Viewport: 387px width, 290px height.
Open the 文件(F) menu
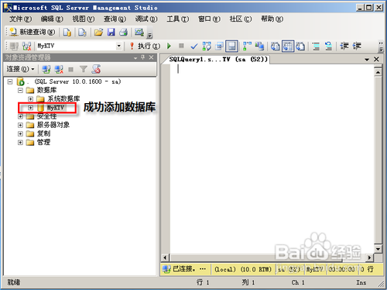20,19
